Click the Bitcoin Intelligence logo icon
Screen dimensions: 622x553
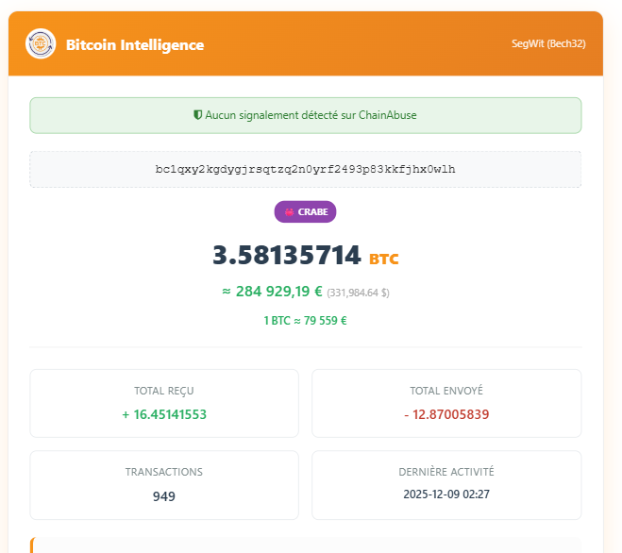[41, 44]
